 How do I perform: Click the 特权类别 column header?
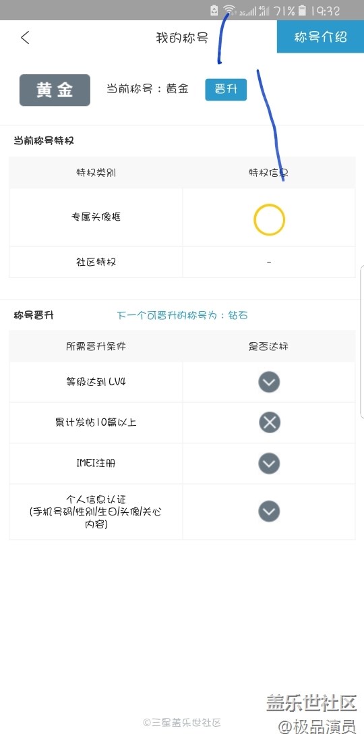[x=96, y=173]
